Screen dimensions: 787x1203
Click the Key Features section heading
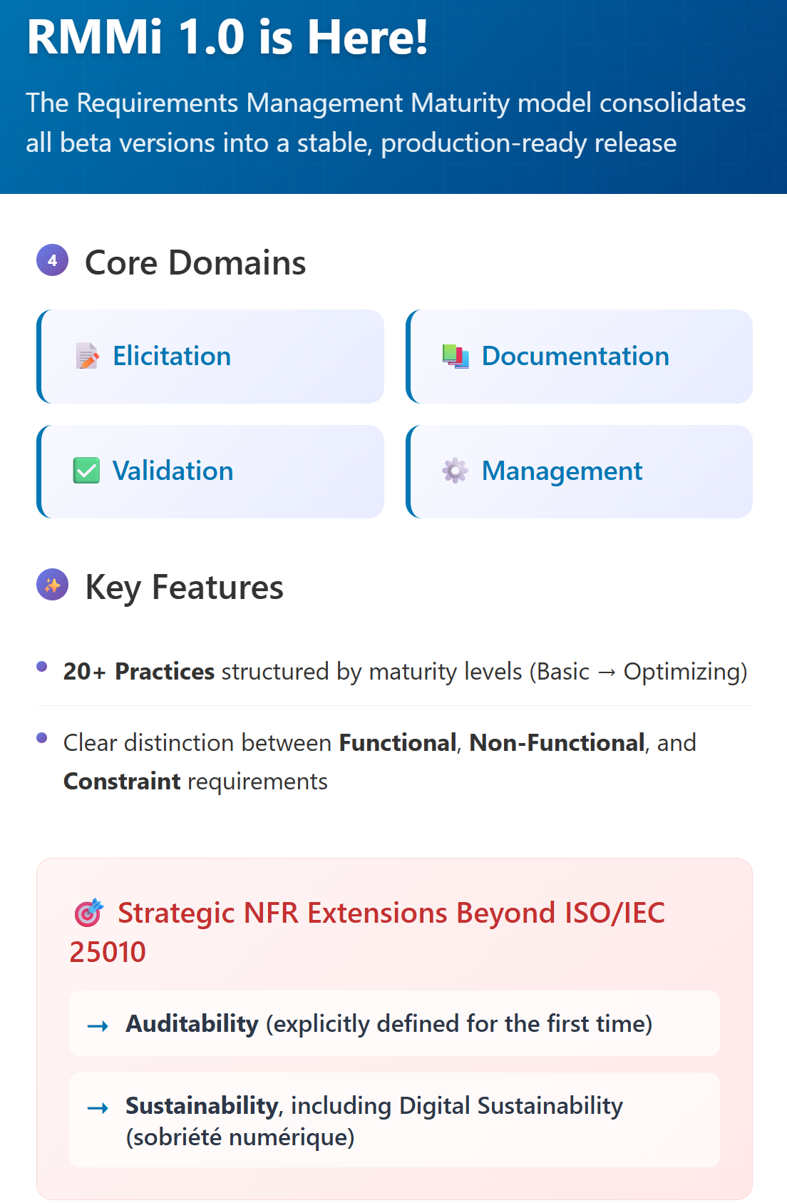point(184,587)
